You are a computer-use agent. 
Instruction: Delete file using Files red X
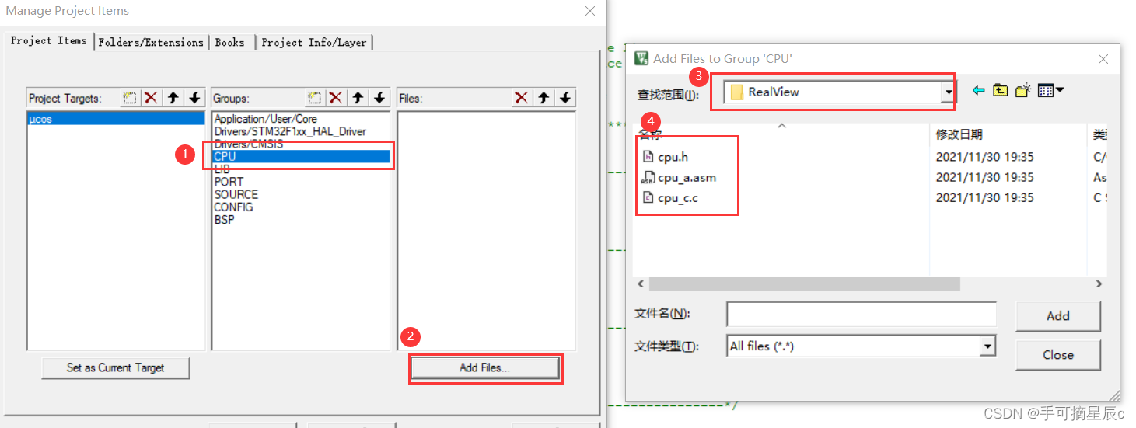[522, 98]
